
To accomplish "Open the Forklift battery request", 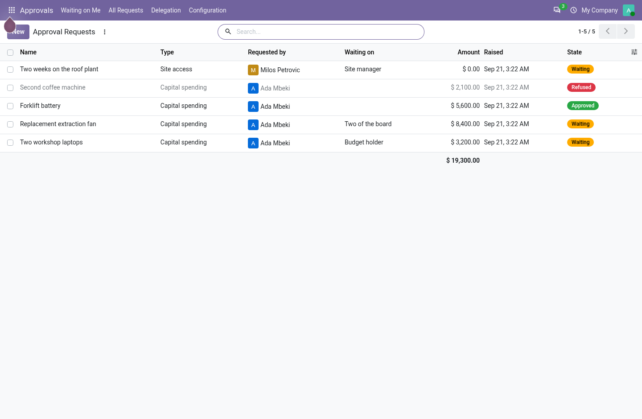I will click(40, 106).
